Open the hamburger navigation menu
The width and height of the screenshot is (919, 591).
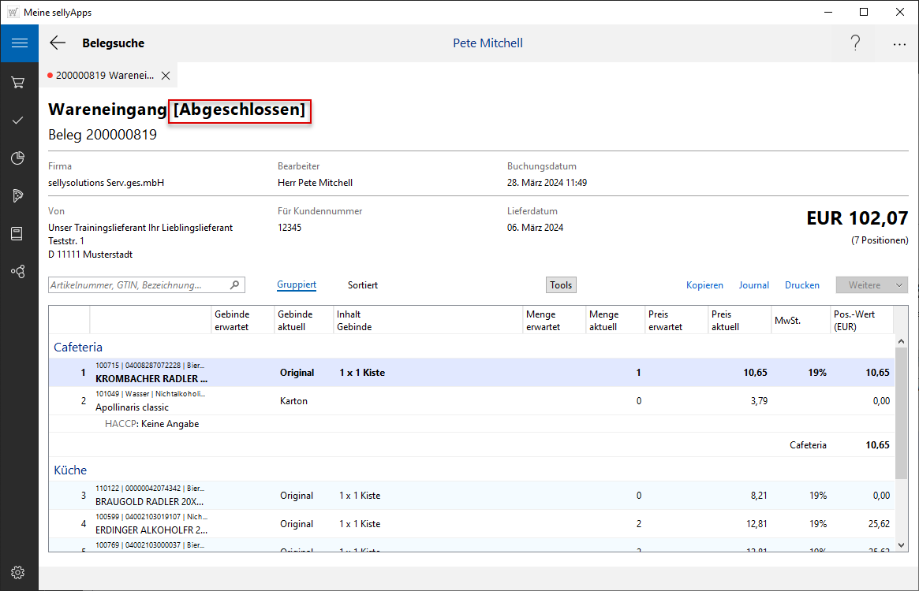point(19,43)
